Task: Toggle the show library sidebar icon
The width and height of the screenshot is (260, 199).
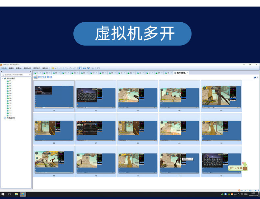Action: [x=80, y=68]
